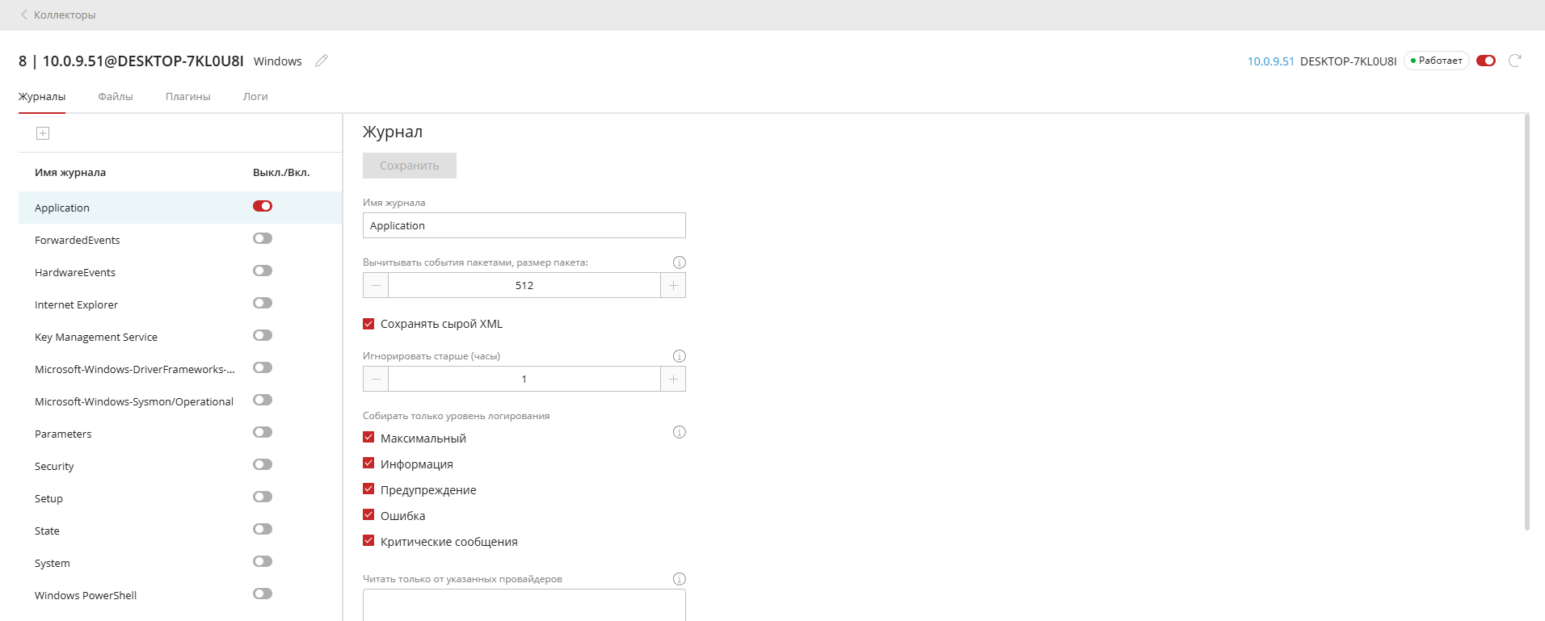
Task: Click packet size value 512 field
Action: tap(524, 285)
